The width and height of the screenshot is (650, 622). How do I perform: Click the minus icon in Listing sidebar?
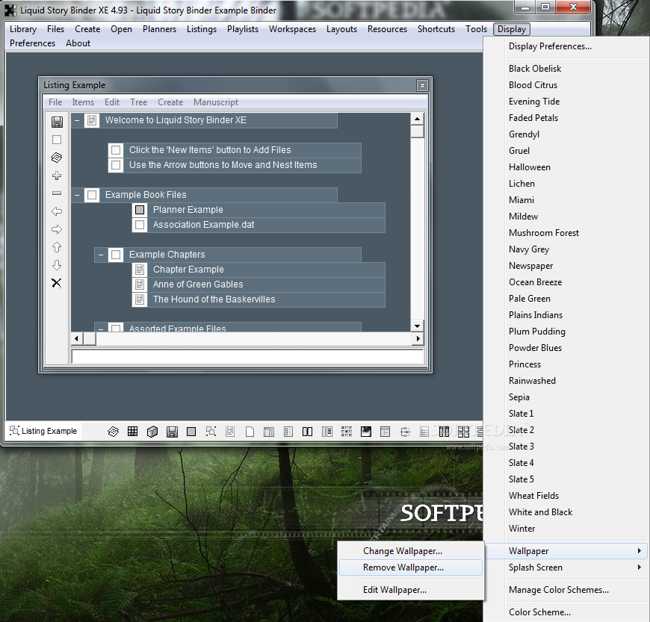[x=57, y=193]
